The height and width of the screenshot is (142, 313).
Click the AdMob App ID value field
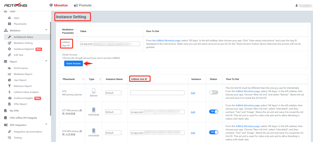(x=110, y=44)
